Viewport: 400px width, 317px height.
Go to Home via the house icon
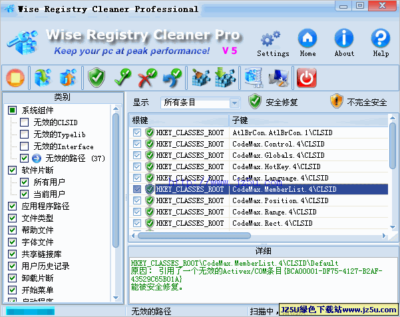pos(307,38)
